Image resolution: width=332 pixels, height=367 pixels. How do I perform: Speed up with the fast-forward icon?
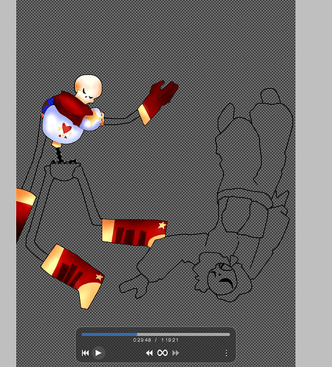click(x=176, y=353)
